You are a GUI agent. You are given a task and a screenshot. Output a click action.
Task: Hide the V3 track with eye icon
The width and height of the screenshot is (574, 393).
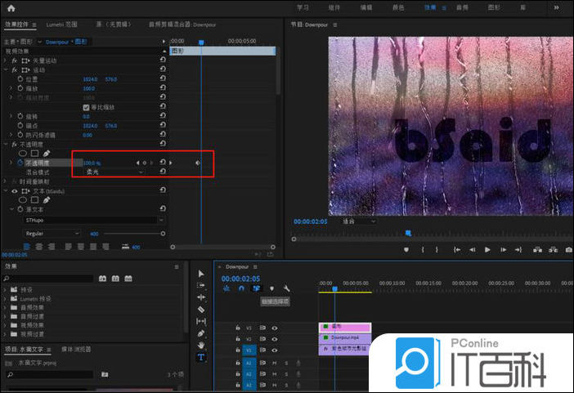click(275, 328)
